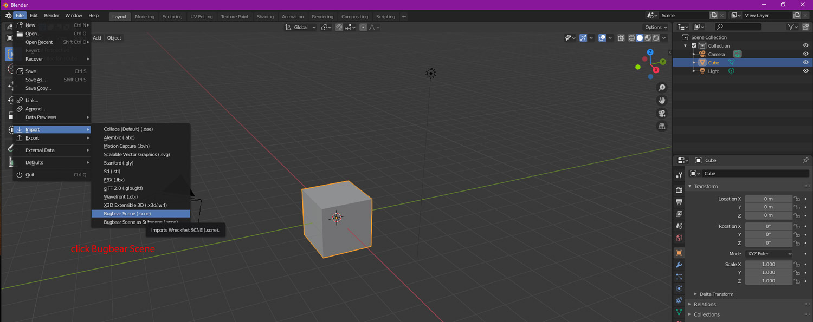Open the Global transform orientation dropdown
Screen dimensions: 813x322
[x=301, y=27]
